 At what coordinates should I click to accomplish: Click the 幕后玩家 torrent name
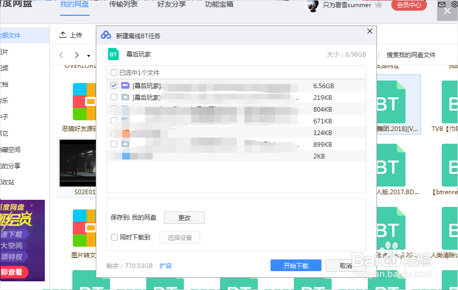tap(139, 54)
